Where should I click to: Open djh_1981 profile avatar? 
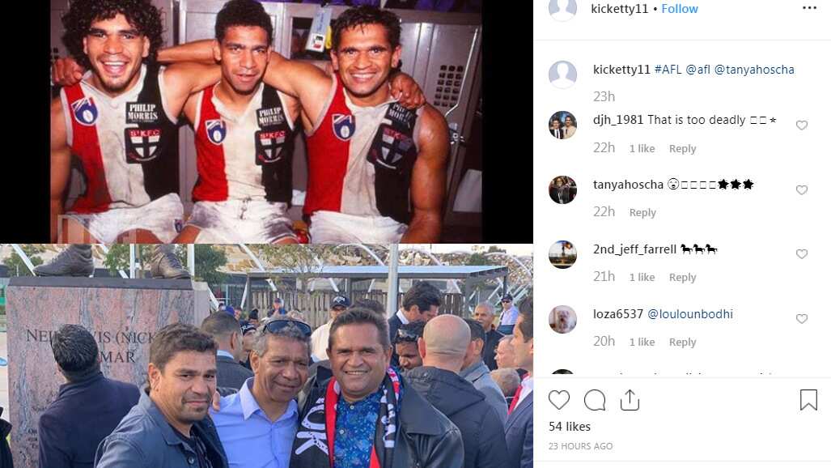coord(562,126)
